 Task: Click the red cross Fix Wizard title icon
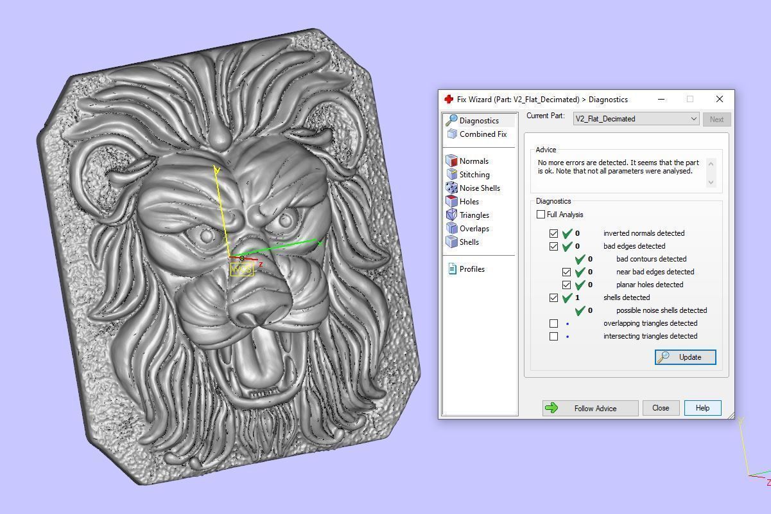[x=449, y=99]
